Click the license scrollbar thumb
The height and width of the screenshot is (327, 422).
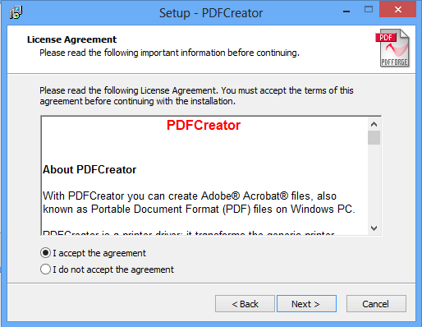click(374, 137)
